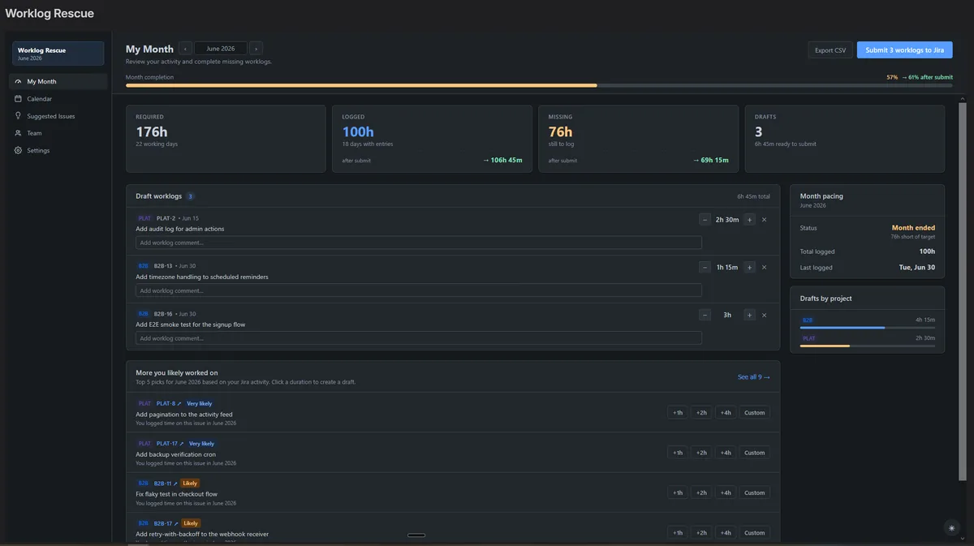This screenshot has height=546, width=974.
Task: Decrease PLAT-2 duration with minus
Action: coord(705,220)
